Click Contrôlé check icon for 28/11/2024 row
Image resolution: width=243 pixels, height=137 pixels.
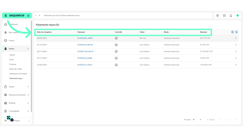(116, 52)
